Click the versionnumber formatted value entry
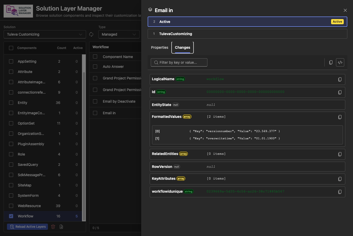 (x=234, y=131)
